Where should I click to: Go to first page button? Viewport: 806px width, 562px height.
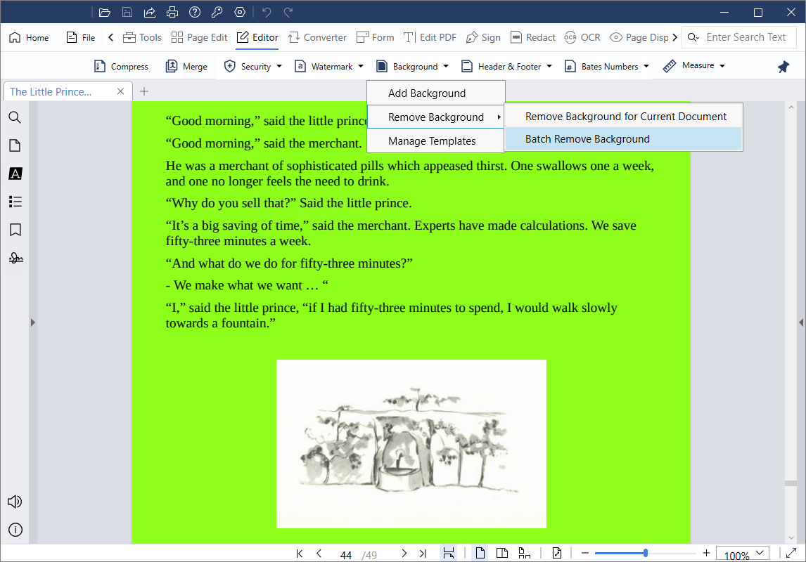(299, 554)
